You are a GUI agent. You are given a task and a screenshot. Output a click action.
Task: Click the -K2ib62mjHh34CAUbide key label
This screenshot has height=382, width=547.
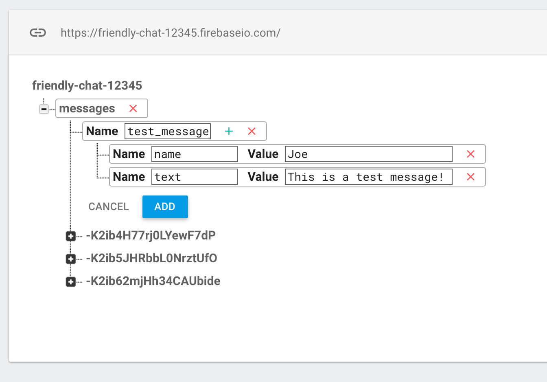pyautogui.click(x=154, y=281)
